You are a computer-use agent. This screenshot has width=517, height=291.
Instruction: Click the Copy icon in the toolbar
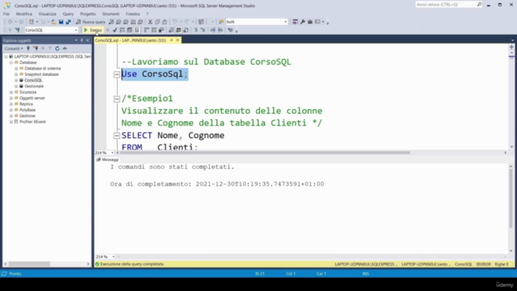pos(158,22)
